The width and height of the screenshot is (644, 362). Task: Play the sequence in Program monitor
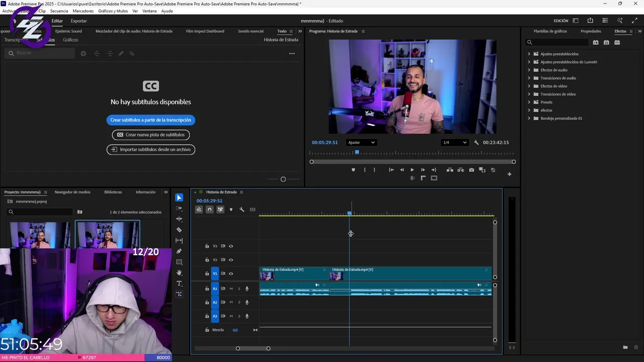point(412,170)
